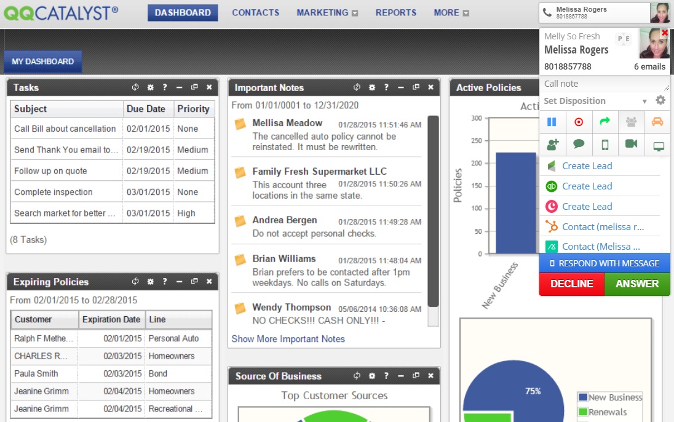
Task: Click the green chat bubble icon
Action: click(579, 144)
